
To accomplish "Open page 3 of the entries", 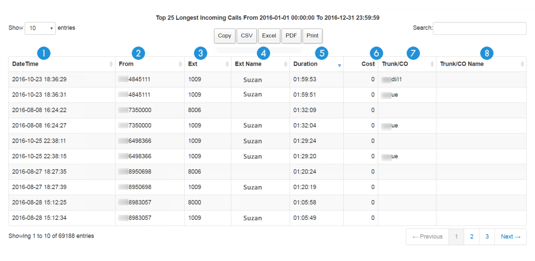I will pos(487,236).
